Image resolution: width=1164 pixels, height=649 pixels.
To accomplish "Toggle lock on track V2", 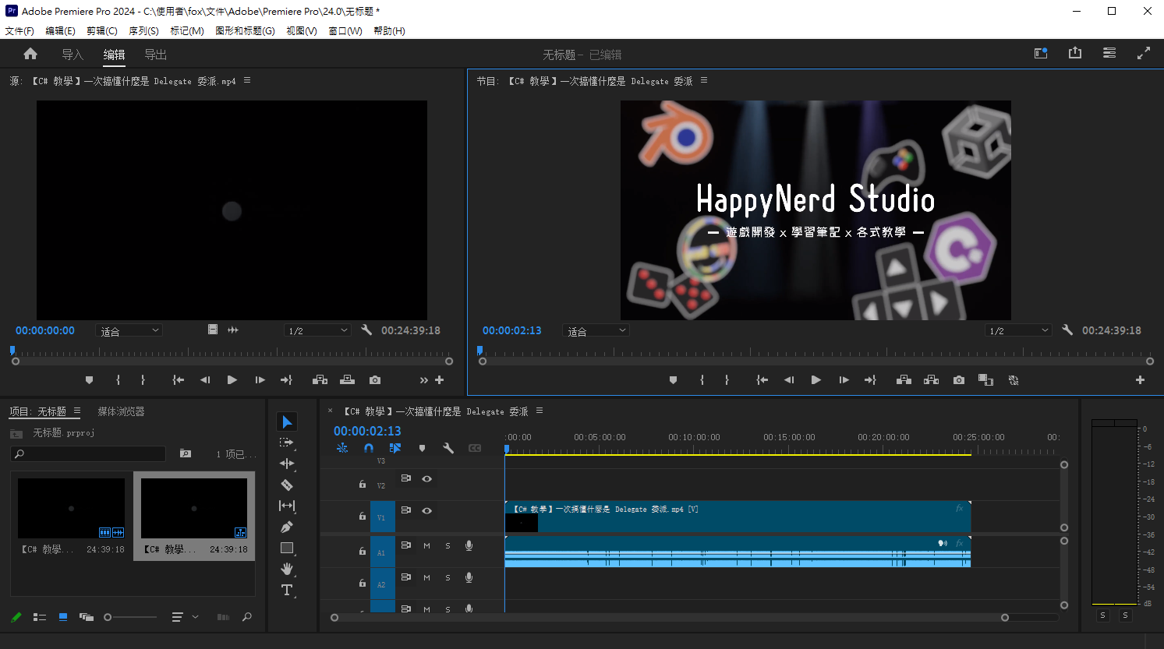I will click(x=362, y=485).
